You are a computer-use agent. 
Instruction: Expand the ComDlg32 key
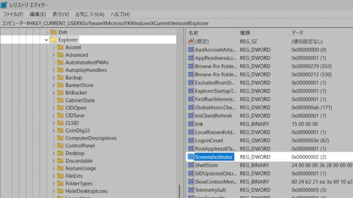click(54, 130)
